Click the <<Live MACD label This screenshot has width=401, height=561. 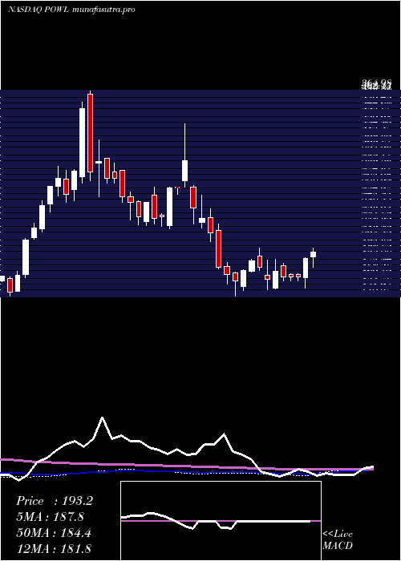(338, 540)
